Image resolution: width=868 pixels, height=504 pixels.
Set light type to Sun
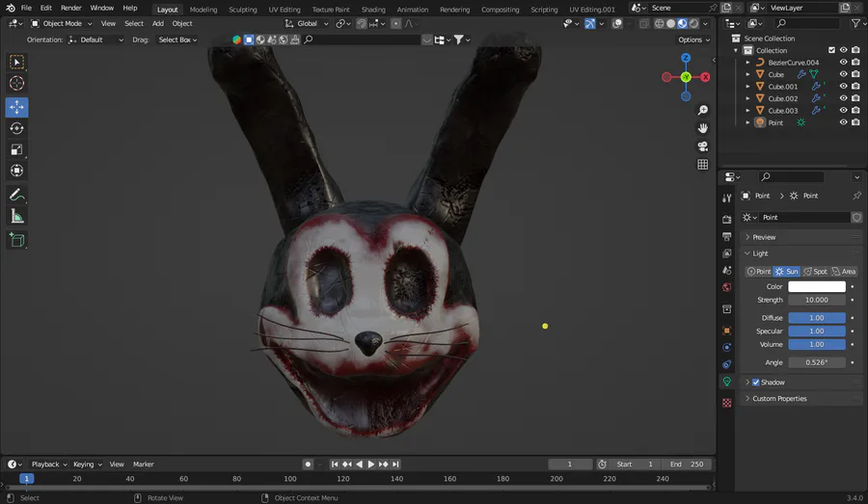click(787, 272)
